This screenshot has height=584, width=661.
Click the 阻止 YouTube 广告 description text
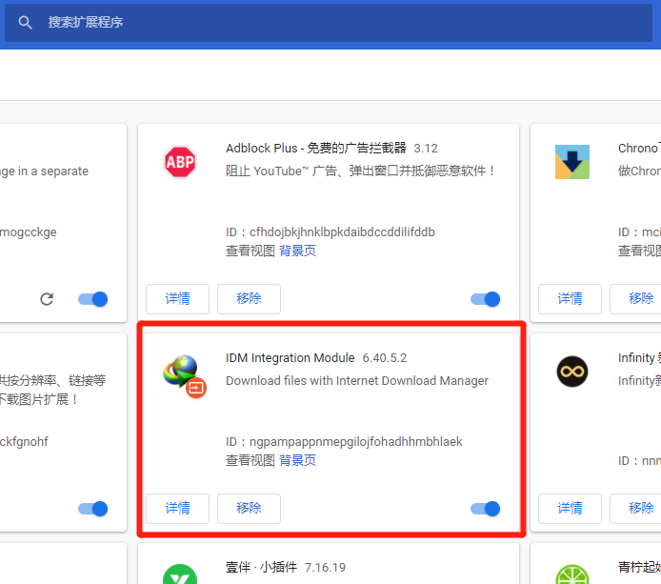(360, 171)
